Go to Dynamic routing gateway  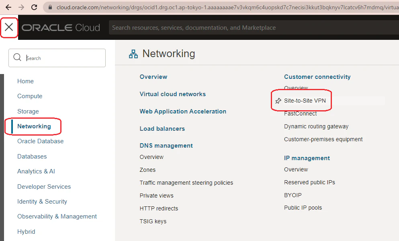click(x=316, y=126)
